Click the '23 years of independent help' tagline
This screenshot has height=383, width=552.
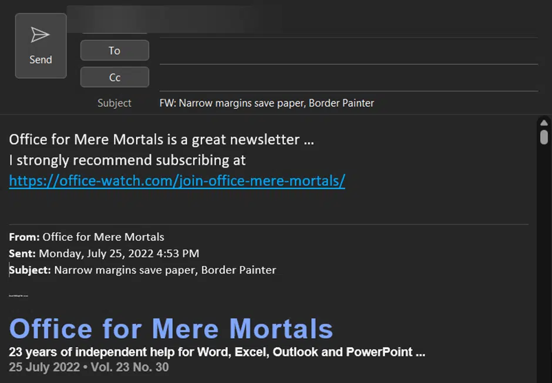pos(217,352)
